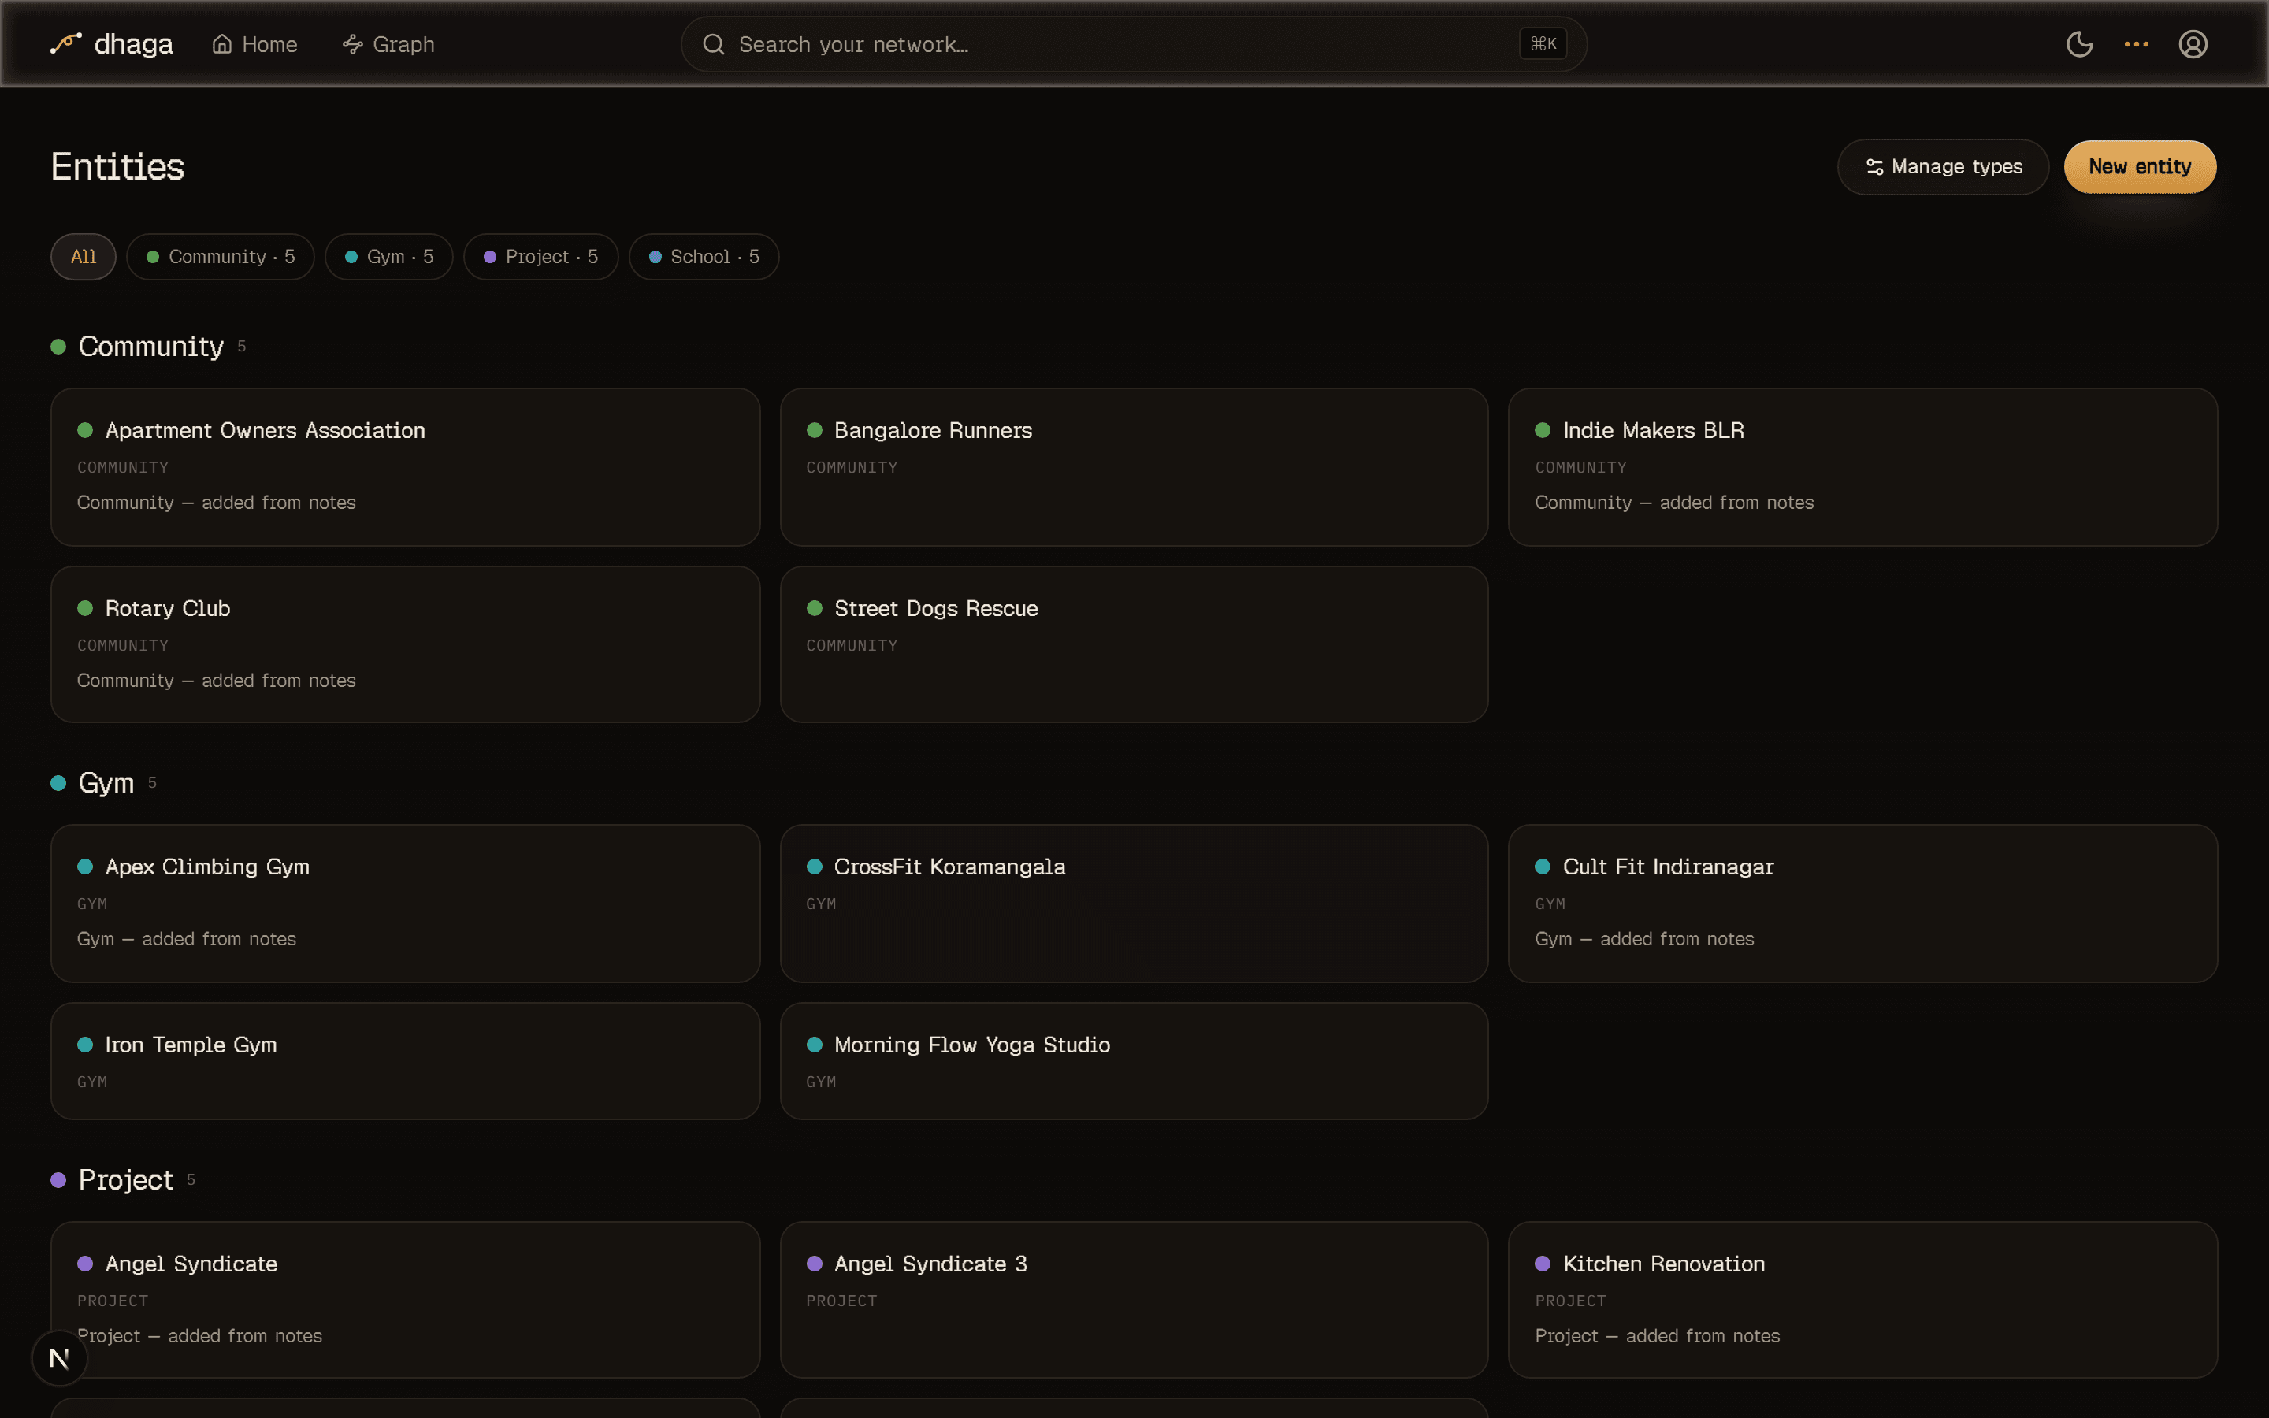Click the sliders icon in Manage types
The width and height of the screenshot is (2269, 1418).
click(x=1874, y=167)
